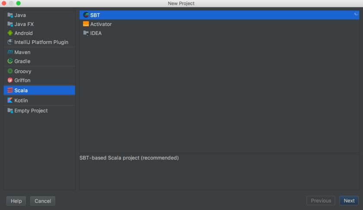Image resolution: width=363 pixels, height=210 pixels.
Task: Click the SBT project description text area
Action: [x=220, y=172]
